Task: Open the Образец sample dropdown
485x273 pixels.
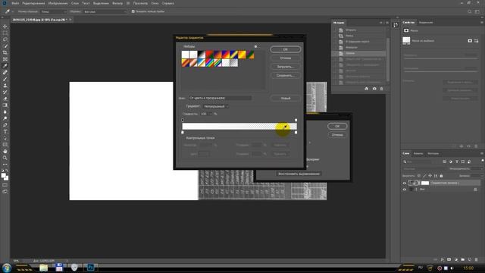Action: click(105, 11)
